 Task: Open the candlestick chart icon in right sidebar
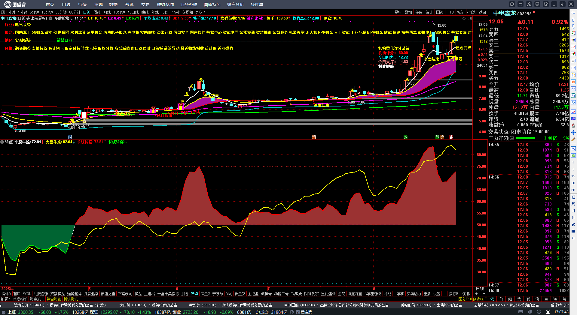point(573,54)
